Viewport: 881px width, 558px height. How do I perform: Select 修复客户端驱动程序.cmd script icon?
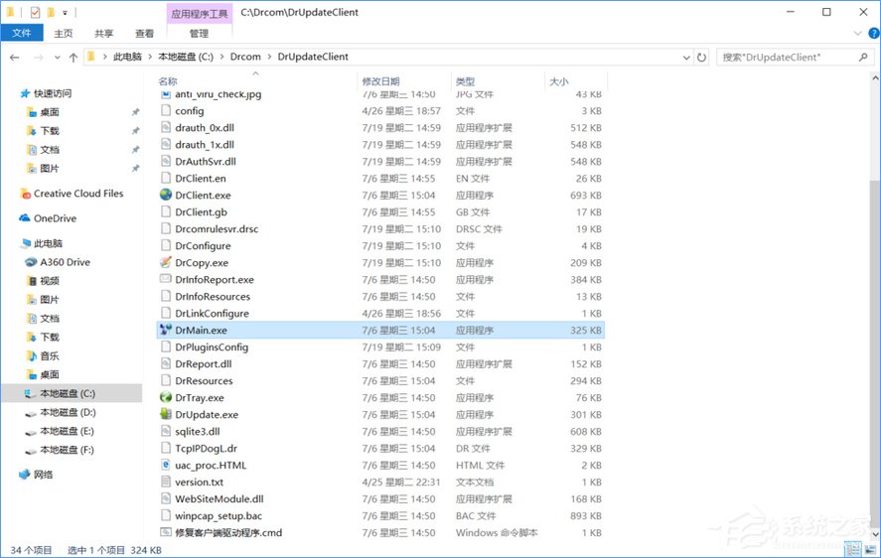(x=165, y=532)
